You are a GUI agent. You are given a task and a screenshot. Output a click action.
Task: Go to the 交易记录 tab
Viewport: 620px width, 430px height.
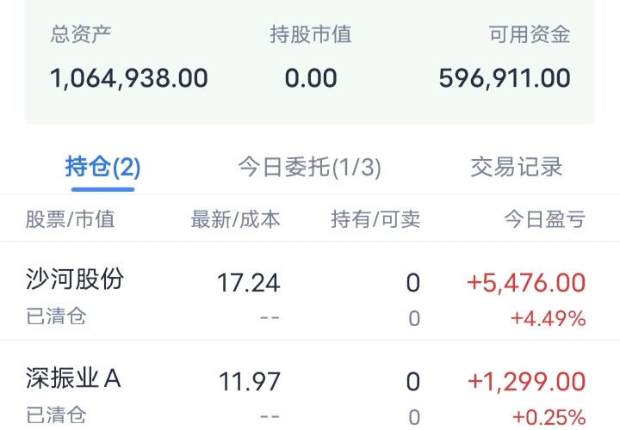click(517, 167)
